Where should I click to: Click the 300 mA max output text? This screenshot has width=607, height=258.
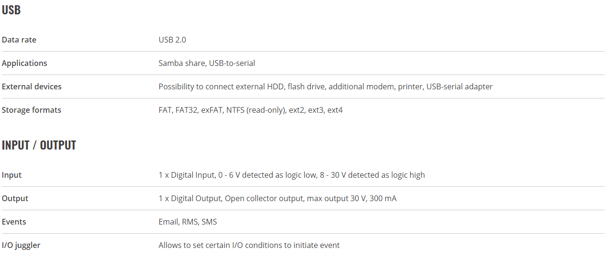point(383,198)
